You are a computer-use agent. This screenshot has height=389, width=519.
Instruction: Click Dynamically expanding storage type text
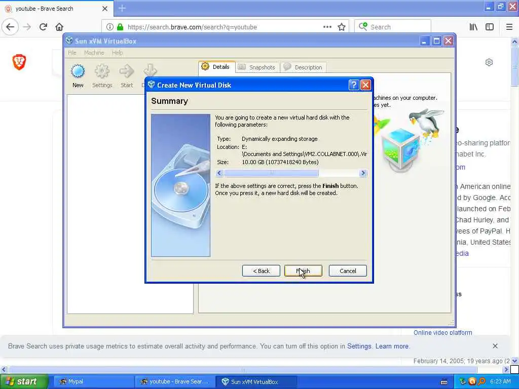pyautogui.click(x=279, y=139)
